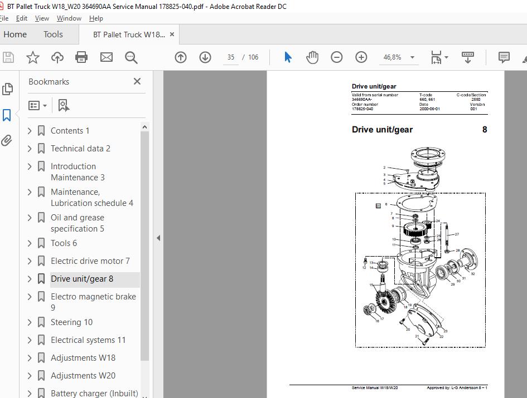Jump to Technical data 2 bookmark
527x398 pixels.
[x=80, y=148]
